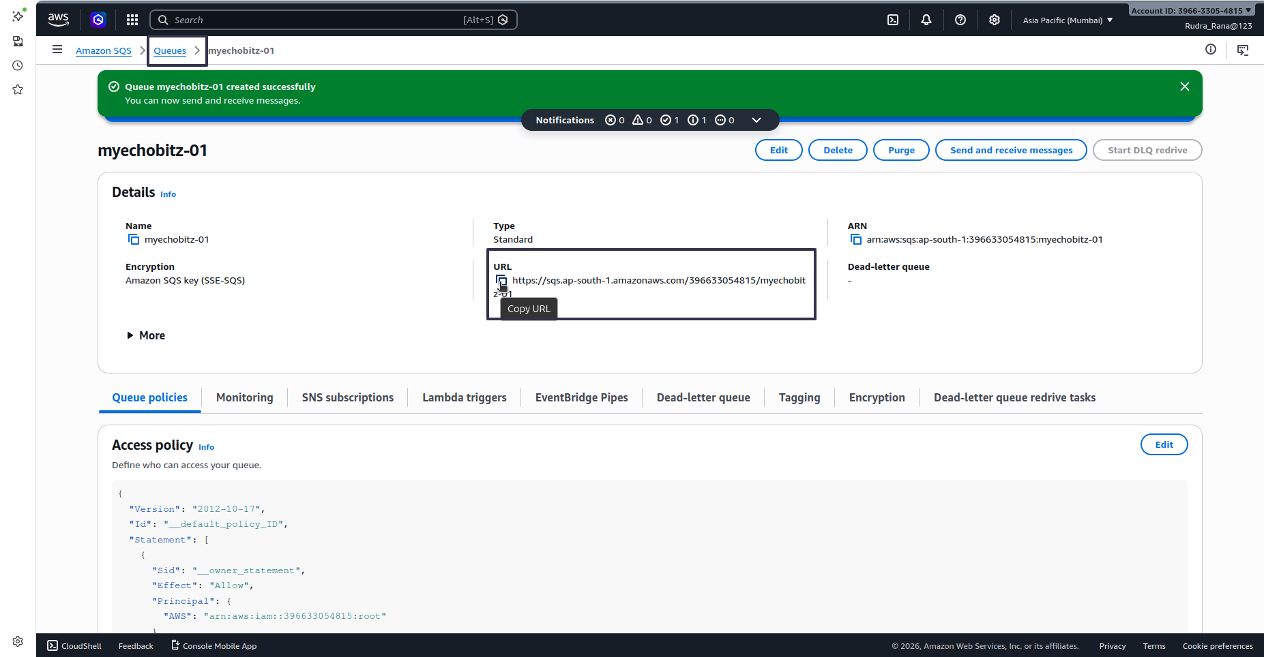This screenshot has height=657, width=1264.
Task: Open the Privacy footer link
Action: click(x=1112, y=646)
